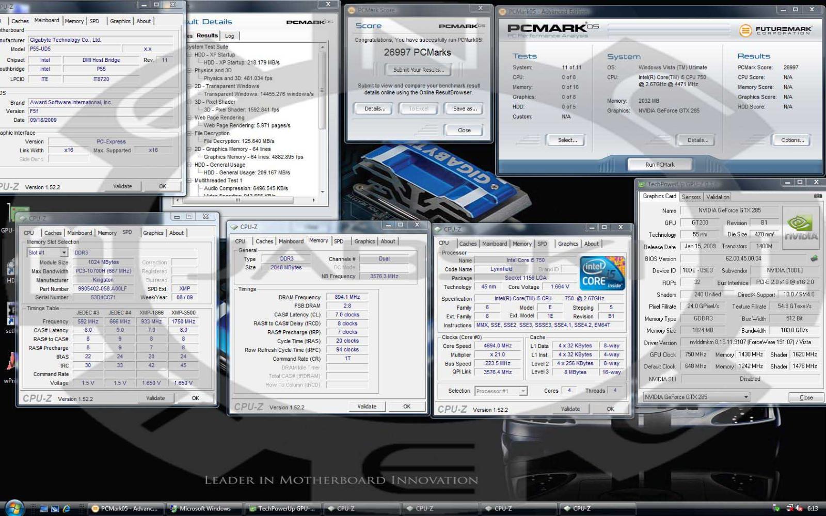Click the GPU-Z screenshot camera icon
The width and height of the screenshot is (826, 516).
coord(818,196)
